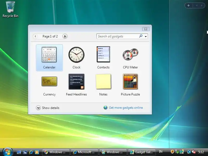Screen dimensions: 208x156
Task: Click the security shield tray icon
Action: [172, 152]
